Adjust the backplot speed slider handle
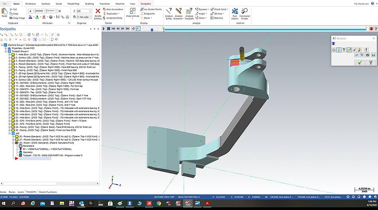The width and height of the screenshot is (378, 210). pos(152,29)
